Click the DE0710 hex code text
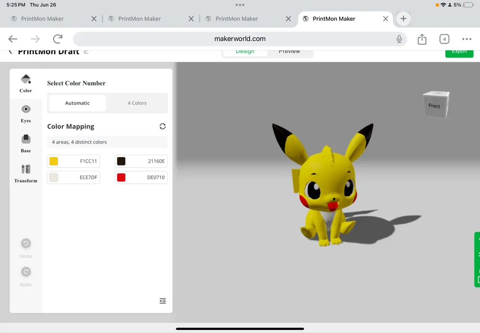480x333 pixels. [156, 177]
